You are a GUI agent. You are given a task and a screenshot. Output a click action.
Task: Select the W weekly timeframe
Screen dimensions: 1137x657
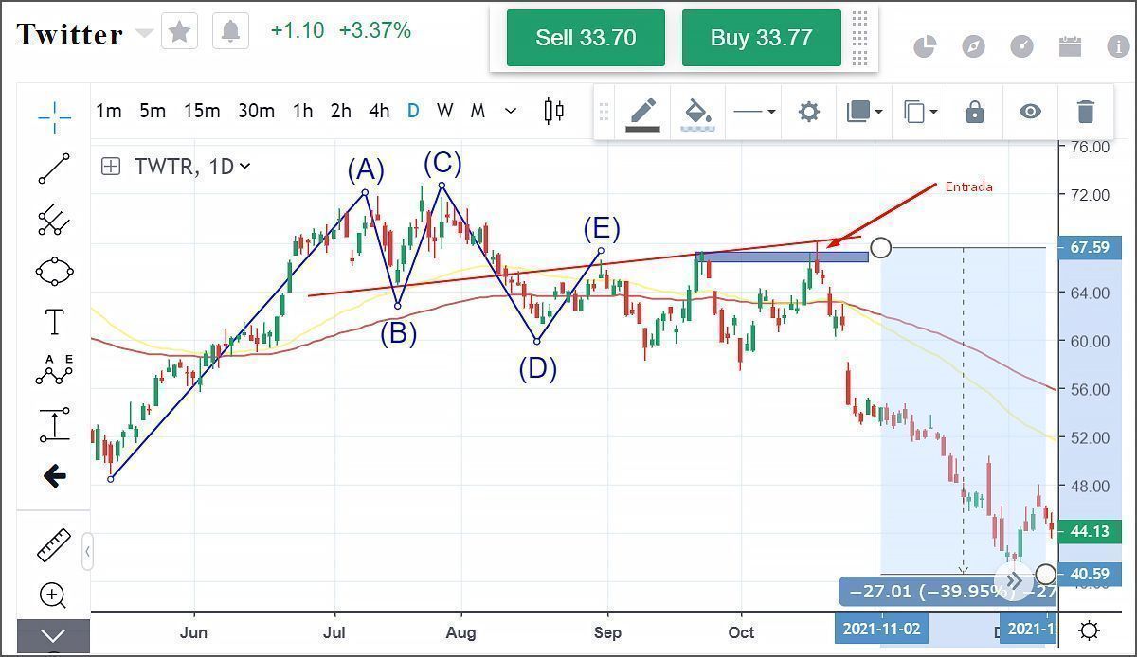[444, 111]
